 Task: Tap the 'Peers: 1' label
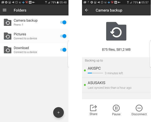18,25
